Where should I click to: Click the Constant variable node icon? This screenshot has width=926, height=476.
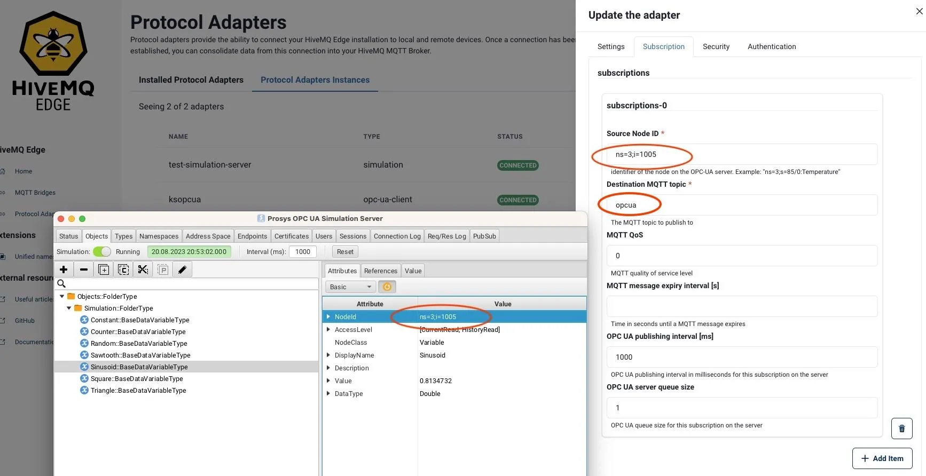pos(84,320)
